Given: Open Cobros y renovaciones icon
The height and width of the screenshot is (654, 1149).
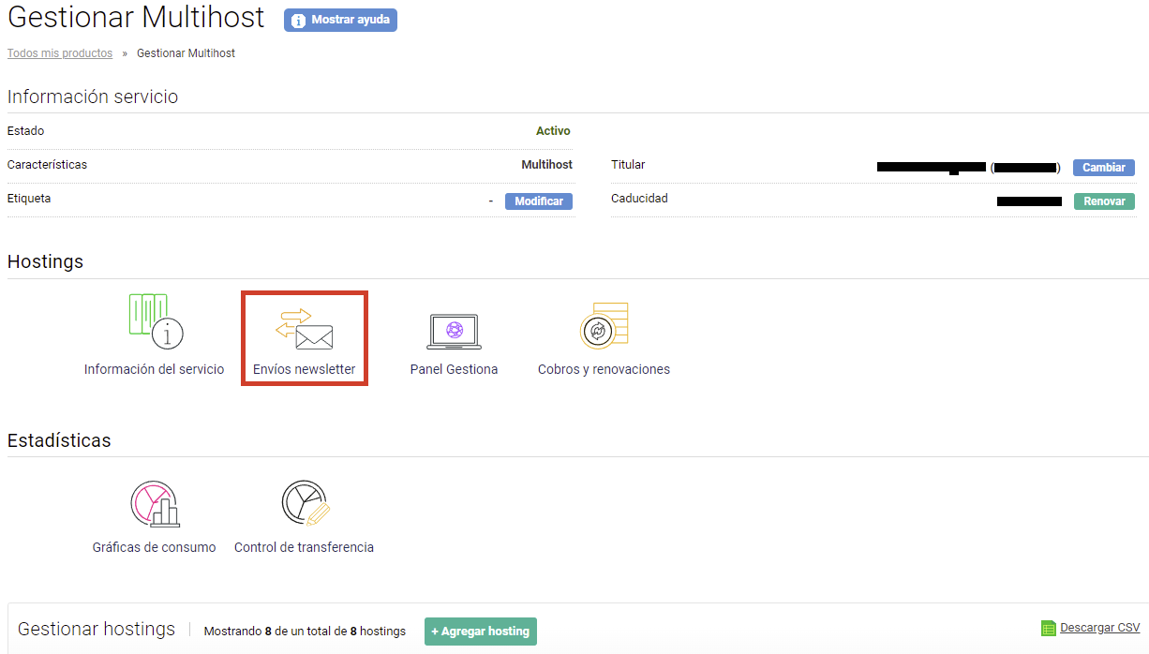Looking at the screenshot, I should (x=604, y=326).
